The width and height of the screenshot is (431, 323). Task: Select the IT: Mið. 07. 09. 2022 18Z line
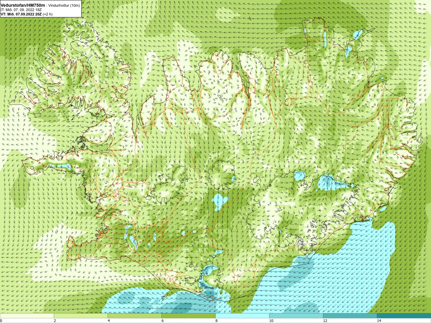click(x=21, y=10)
